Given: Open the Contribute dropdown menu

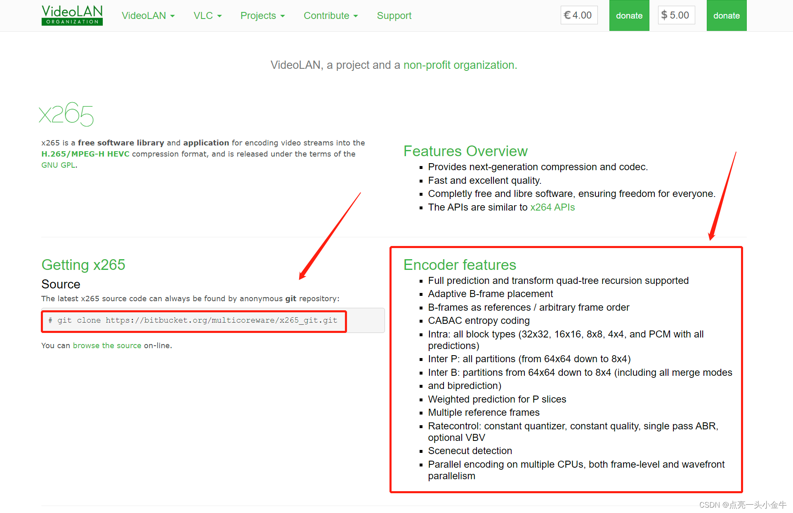Looking at the screenshot, I should (330, 16).
